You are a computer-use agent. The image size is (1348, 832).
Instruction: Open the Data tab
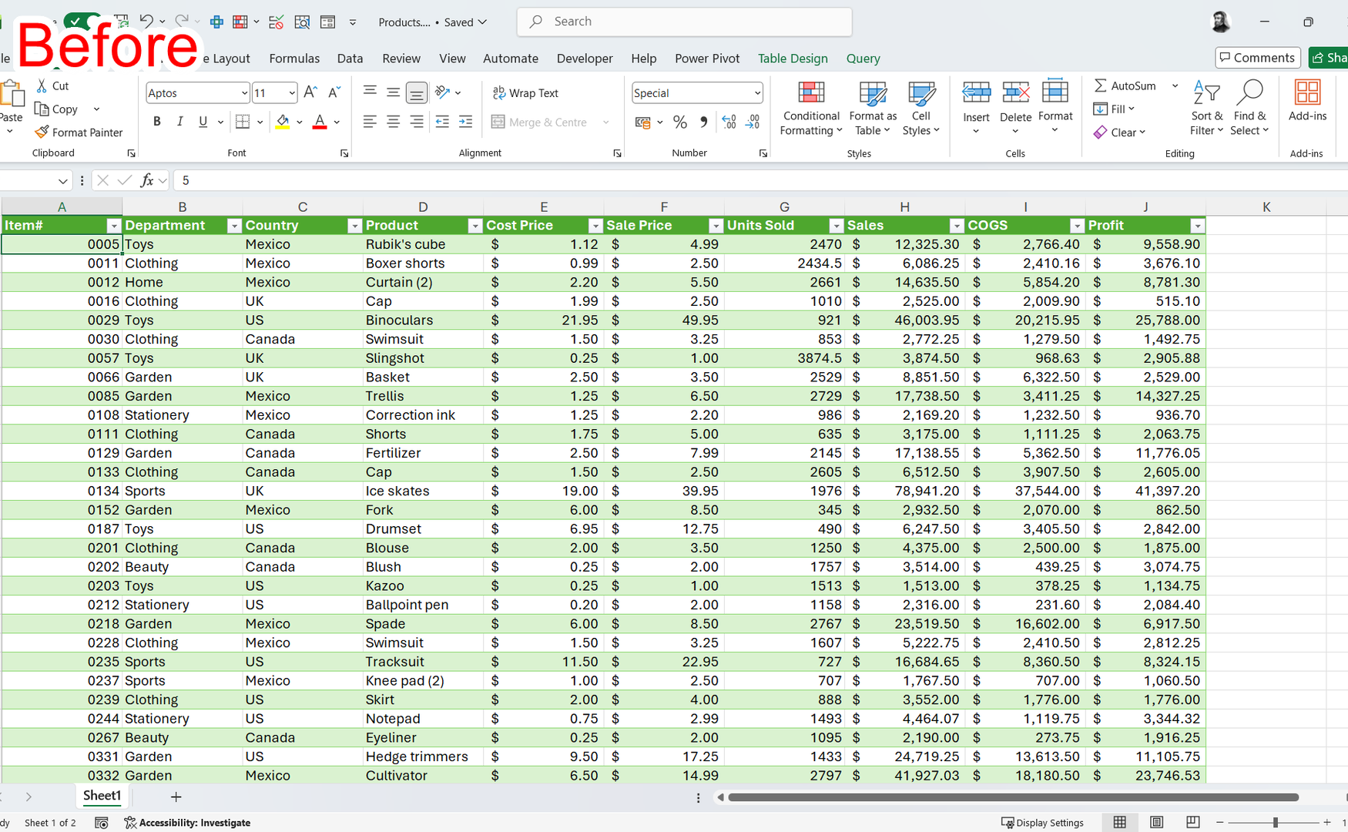point(350,59)
